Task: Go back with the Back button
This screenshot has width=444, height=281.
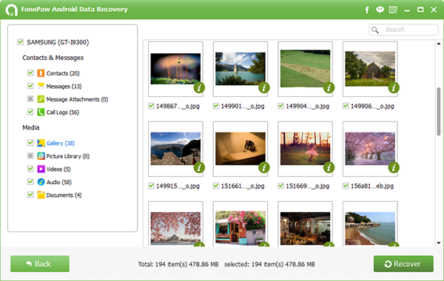Action: tap(40, 264)
